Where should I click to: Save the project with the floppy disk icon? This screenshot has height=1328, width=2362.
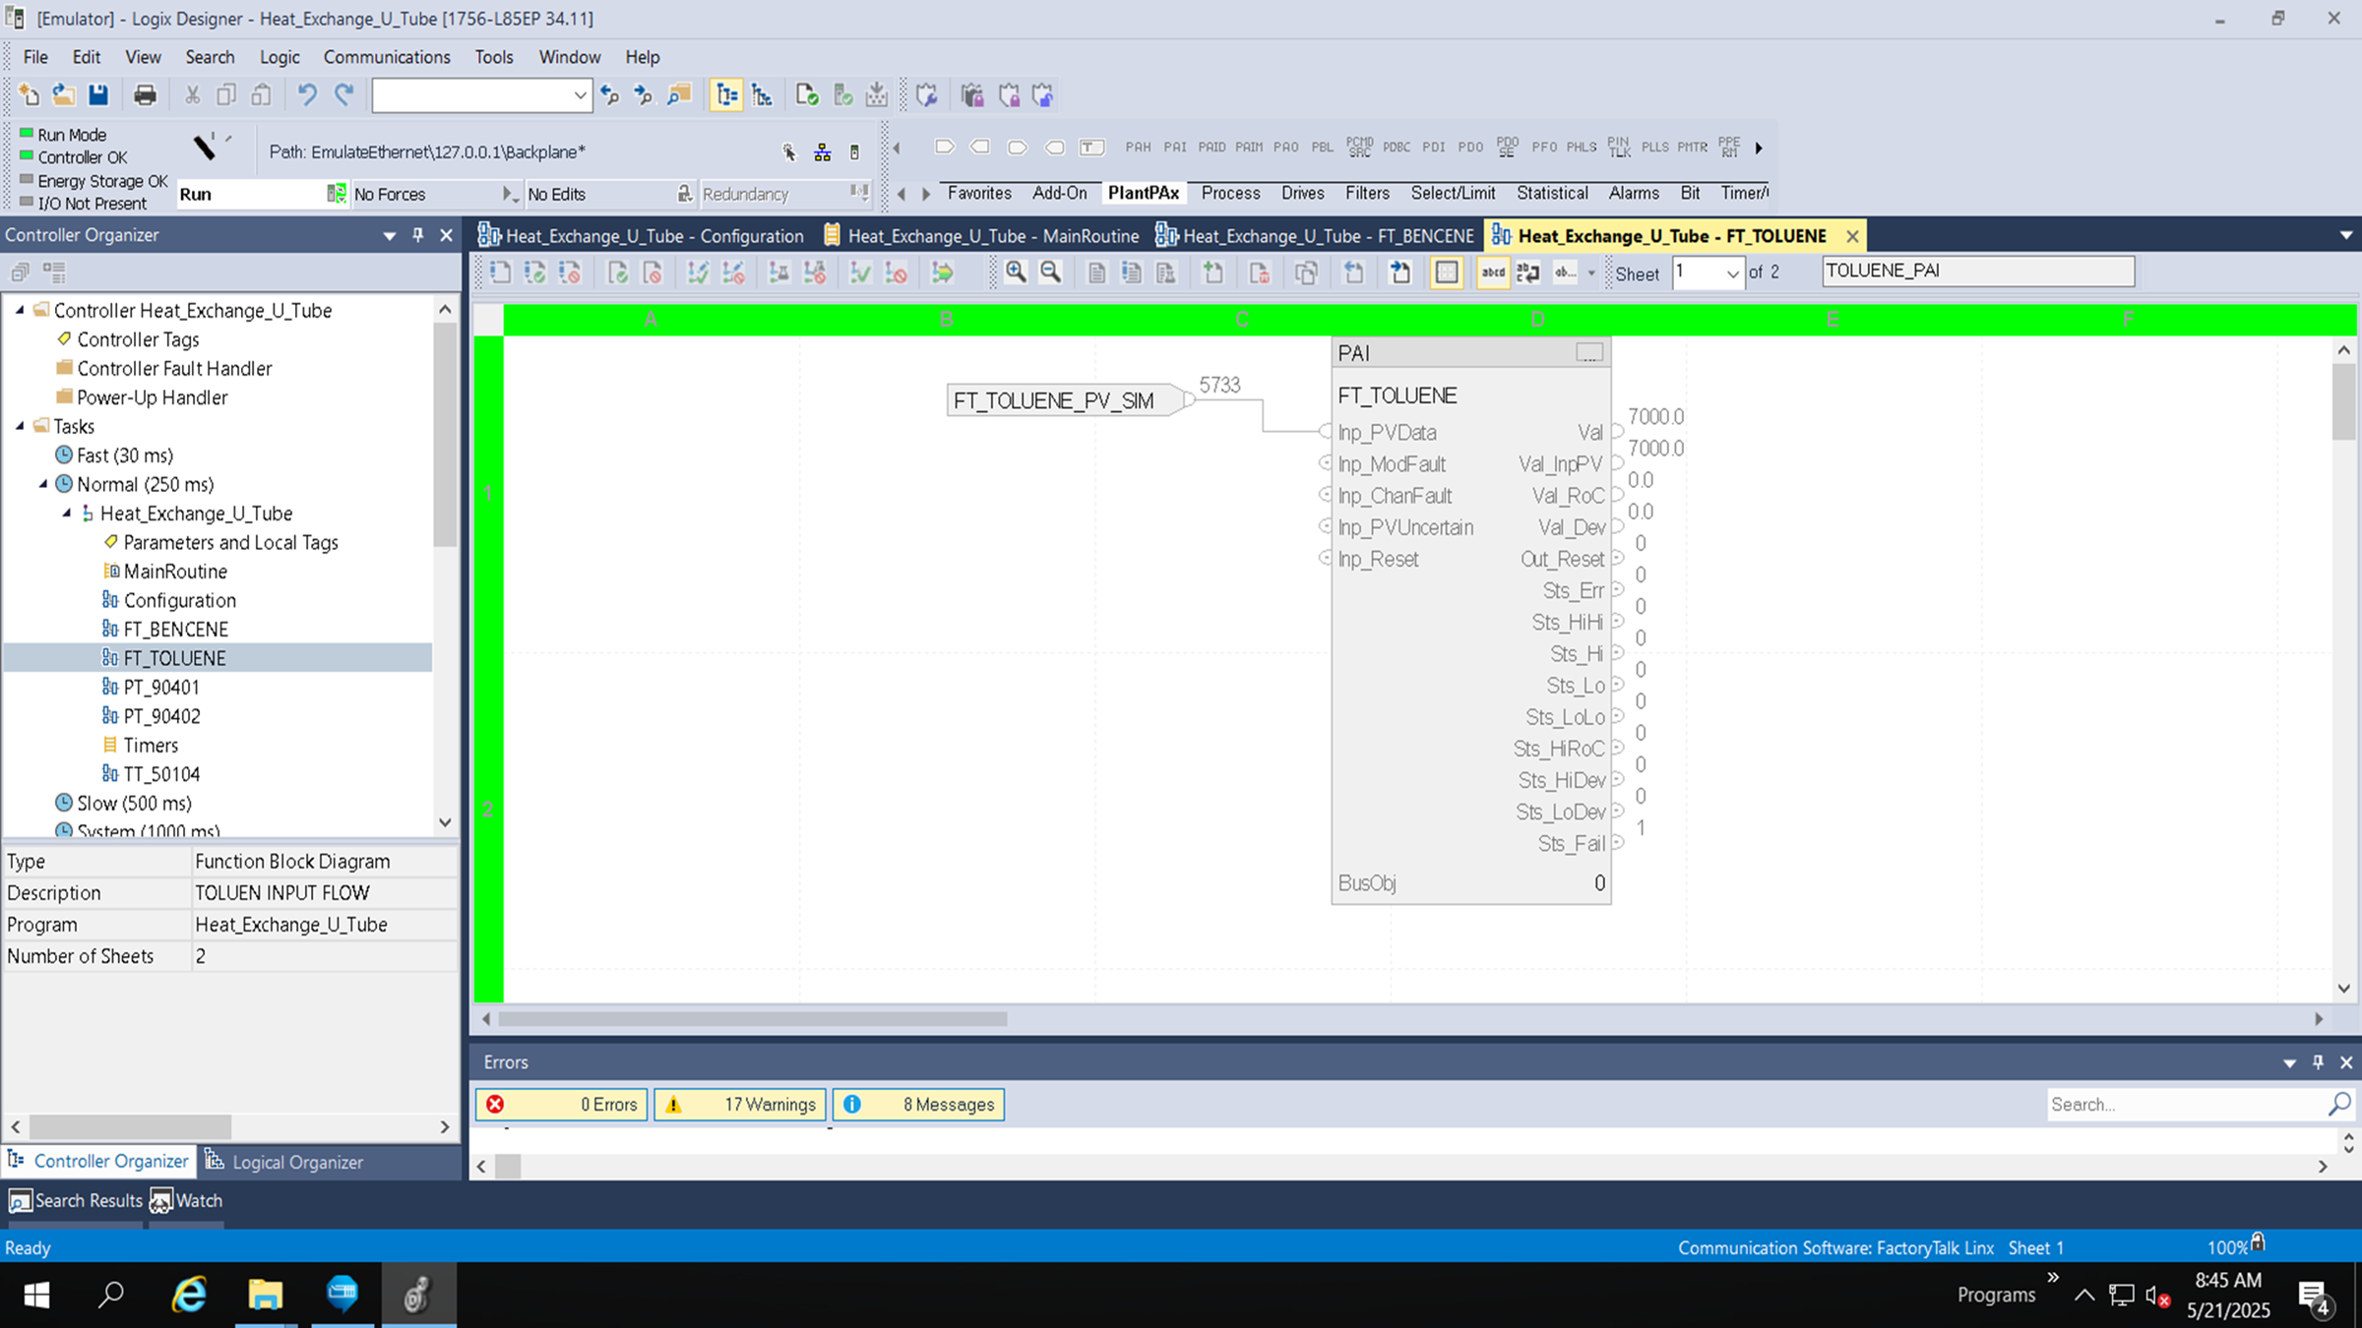pos(98,94)
